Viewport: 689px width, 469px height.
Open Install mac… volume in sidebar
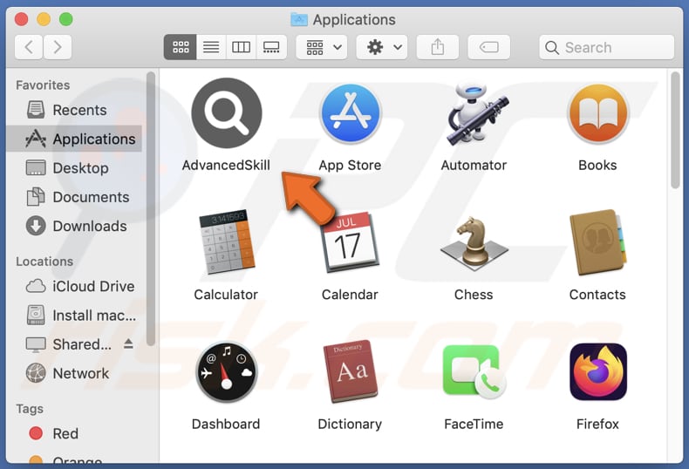tap(74, 316)
